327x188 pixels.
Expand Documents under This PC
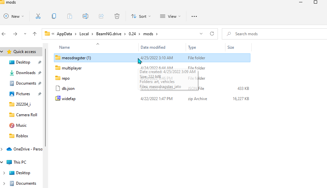click(x=4, y=183)
